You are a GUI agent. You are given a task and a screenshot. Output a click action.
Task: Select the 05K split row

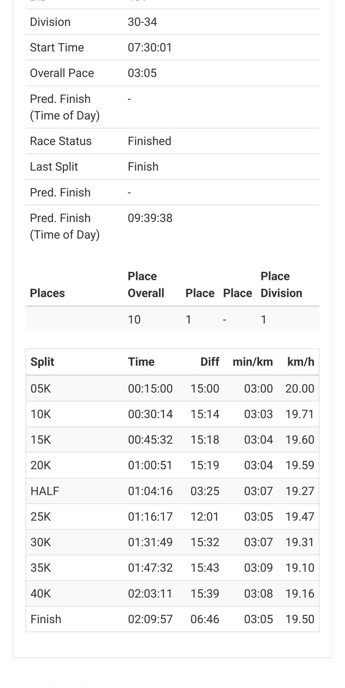point(172,388)
